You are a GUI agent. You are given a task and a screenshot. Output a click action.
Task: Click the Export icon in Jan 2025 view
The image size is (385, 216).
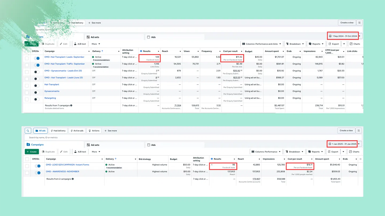329,152
